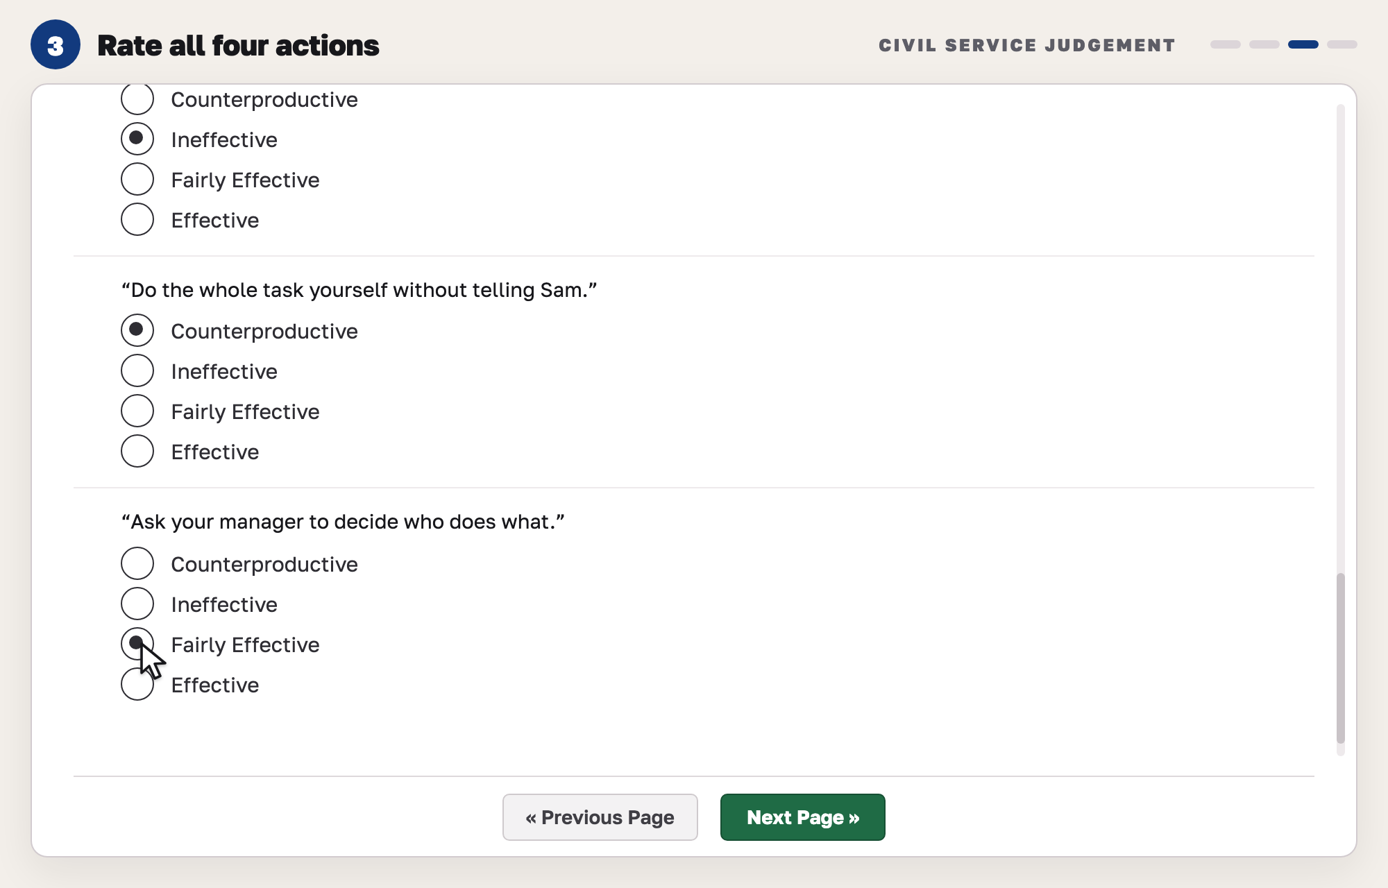This screenshot has width=1388, height=888.
Task: Choose Fairly Effective for "Do the whole task yourself"
Action: [137, 411]
